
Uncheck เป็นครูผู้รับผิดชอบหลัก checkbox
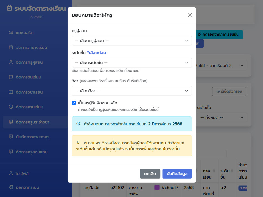click(74, 103)
